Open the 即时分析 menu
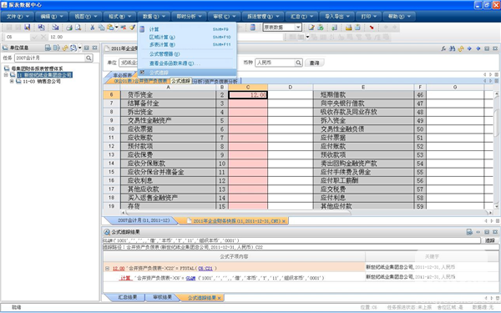This screenshot has height=313, width=501. [189, 17]
